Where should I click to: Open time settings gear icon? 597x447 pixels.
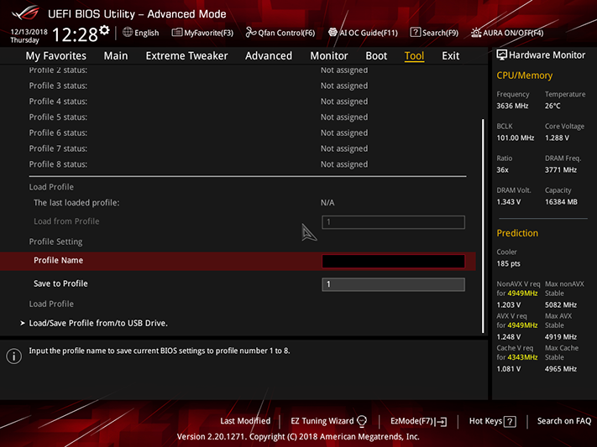(104, 30)
